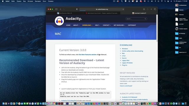Viewport: 189px width, 106px height.
Task: Go to HOME in site navigation
Action: pos(68,25)
